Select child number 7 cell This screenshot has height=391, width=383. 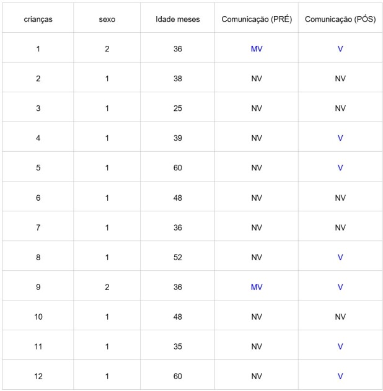click(x=38, y=227)
